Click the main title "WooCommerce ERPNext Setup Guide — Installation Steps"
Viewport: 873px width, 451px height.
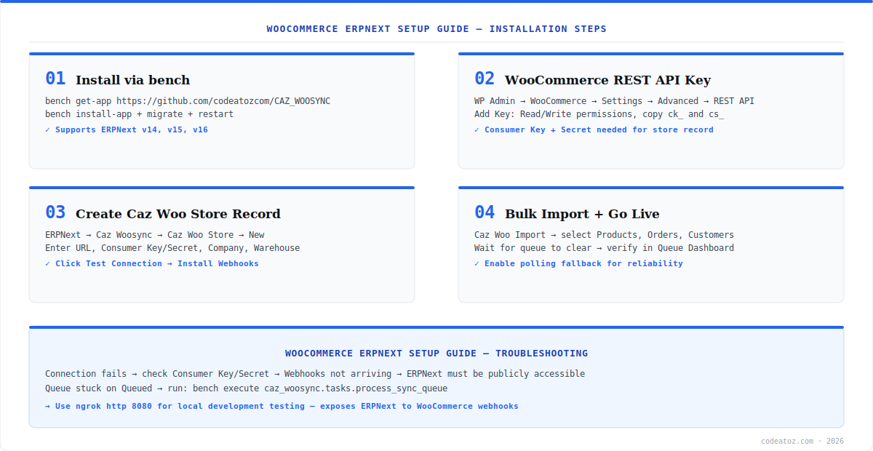pyautogui.click(x=436, y=29)
